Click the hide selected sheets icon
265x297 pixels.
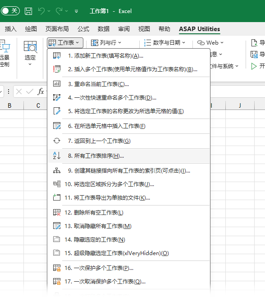(57, 239)
